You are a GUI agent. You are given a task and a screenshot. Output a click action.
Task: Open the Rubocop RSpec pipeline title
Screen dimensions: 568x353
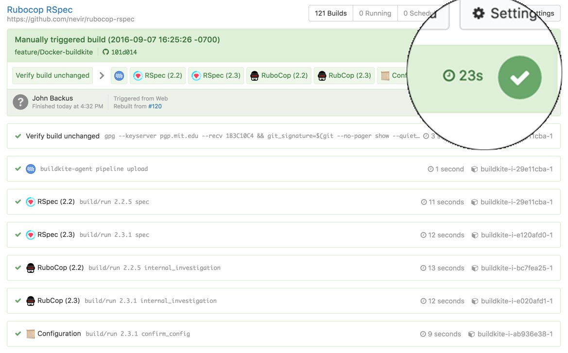(x=40, y=10)
